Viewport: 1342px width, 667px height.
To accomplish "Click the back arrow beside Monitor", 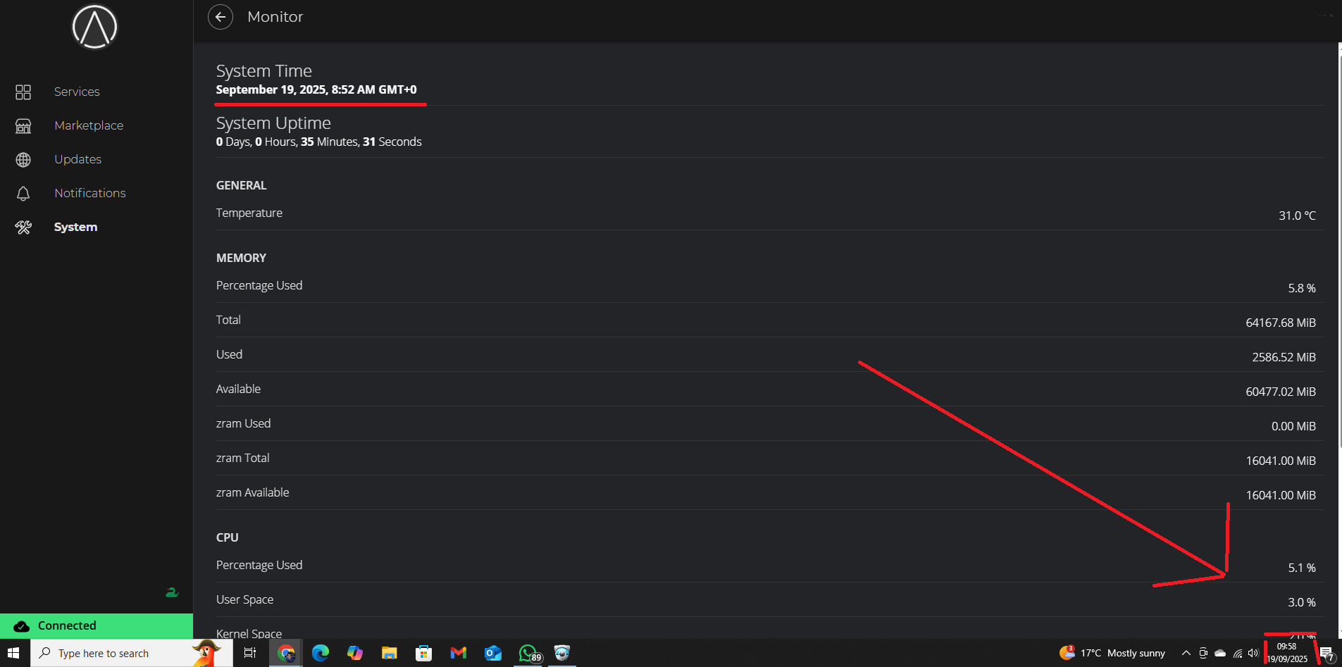I will (220, 17).
